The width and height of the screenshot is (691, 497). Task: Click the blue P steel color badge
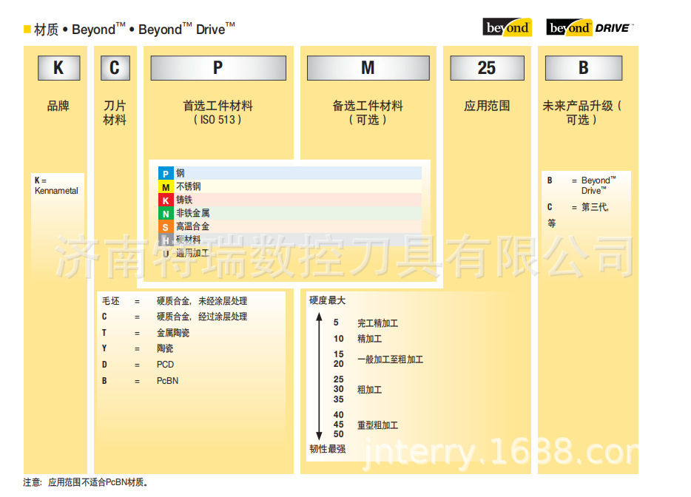point(165,174)
